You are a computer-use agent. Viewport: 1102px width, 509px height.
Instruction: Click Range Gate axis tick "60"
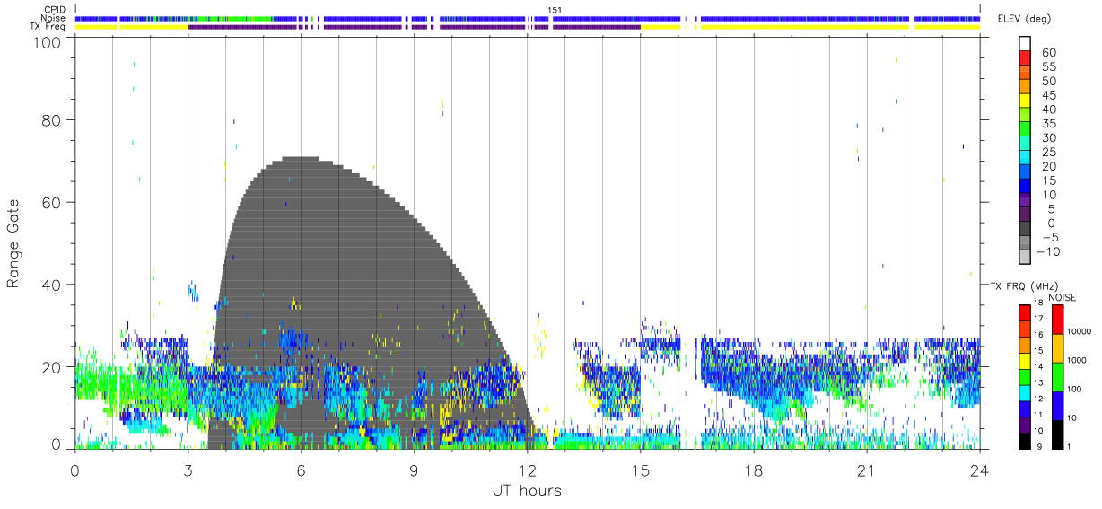pos(52,202)
